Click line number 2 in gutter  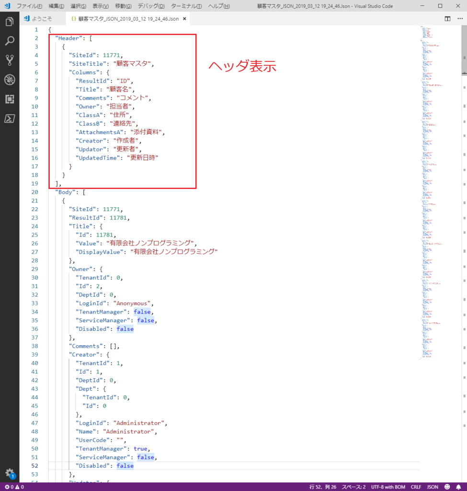pos(36,38)
